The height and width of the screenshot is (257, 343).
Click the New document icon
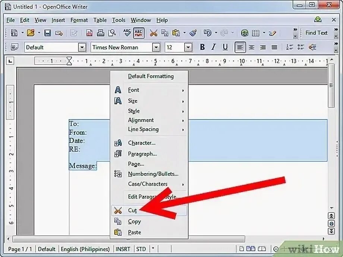14,33
